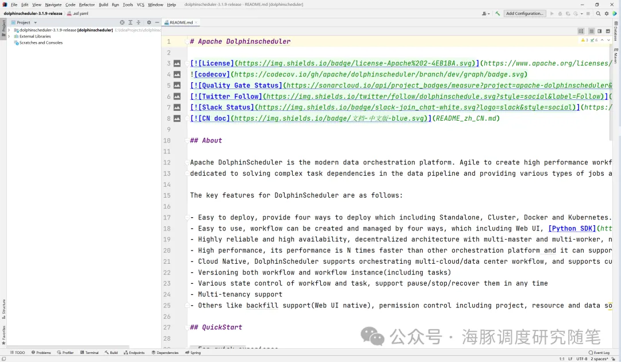Switch to editor-only view mode
This screenshot has width=621, height=362.
[591, 31]
